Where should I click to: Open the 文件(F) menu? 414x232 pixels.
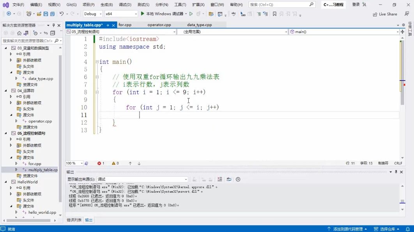point(18,5)
